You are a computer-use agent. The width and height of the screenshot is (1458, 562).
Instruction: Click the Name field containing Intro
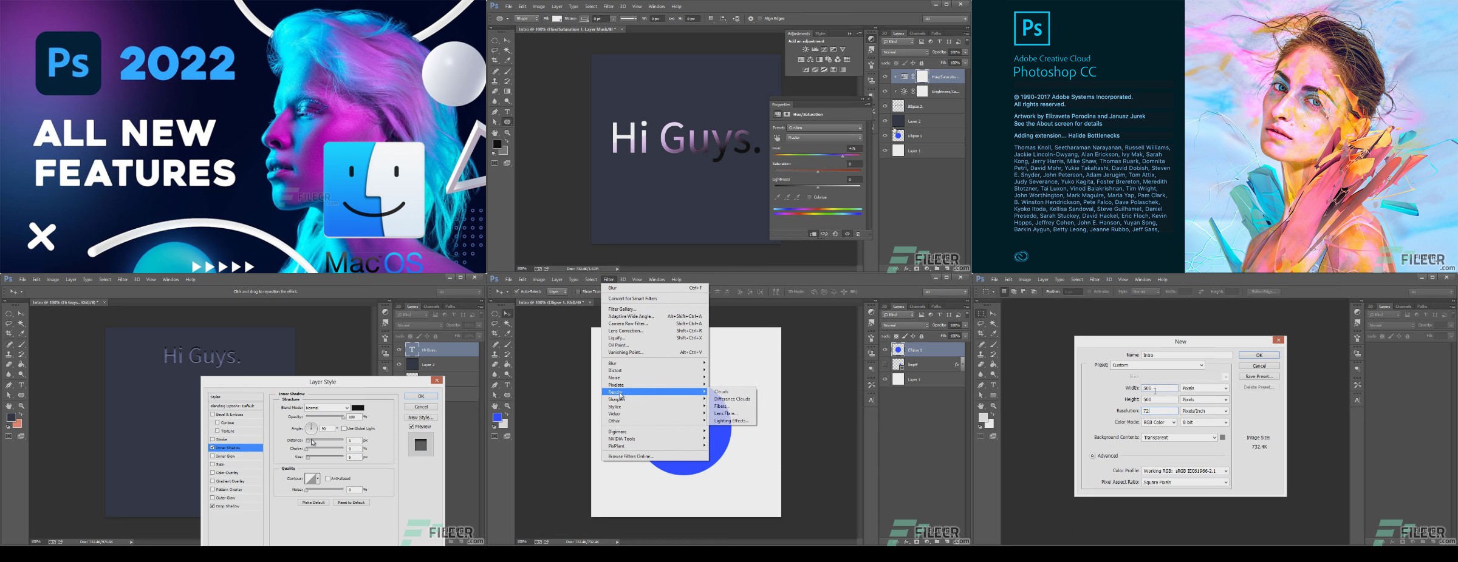(1186, 355)
